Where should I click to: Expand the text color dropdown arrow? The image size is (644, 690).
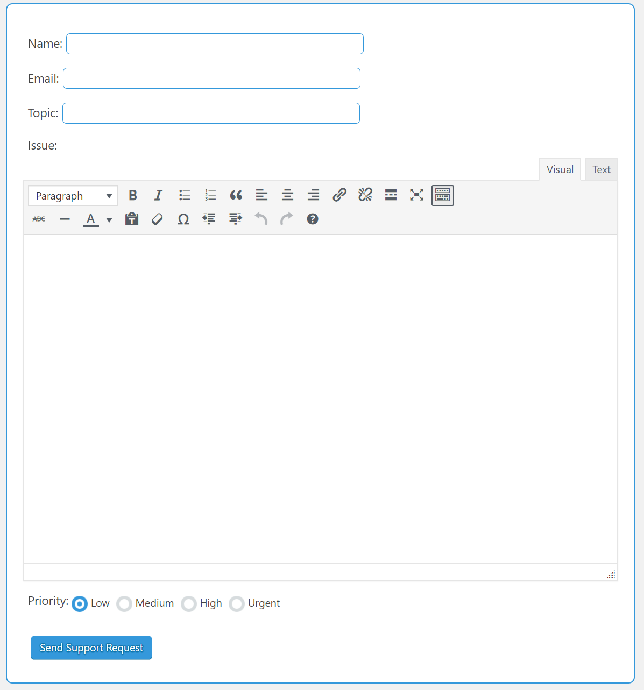coord(109,219)
